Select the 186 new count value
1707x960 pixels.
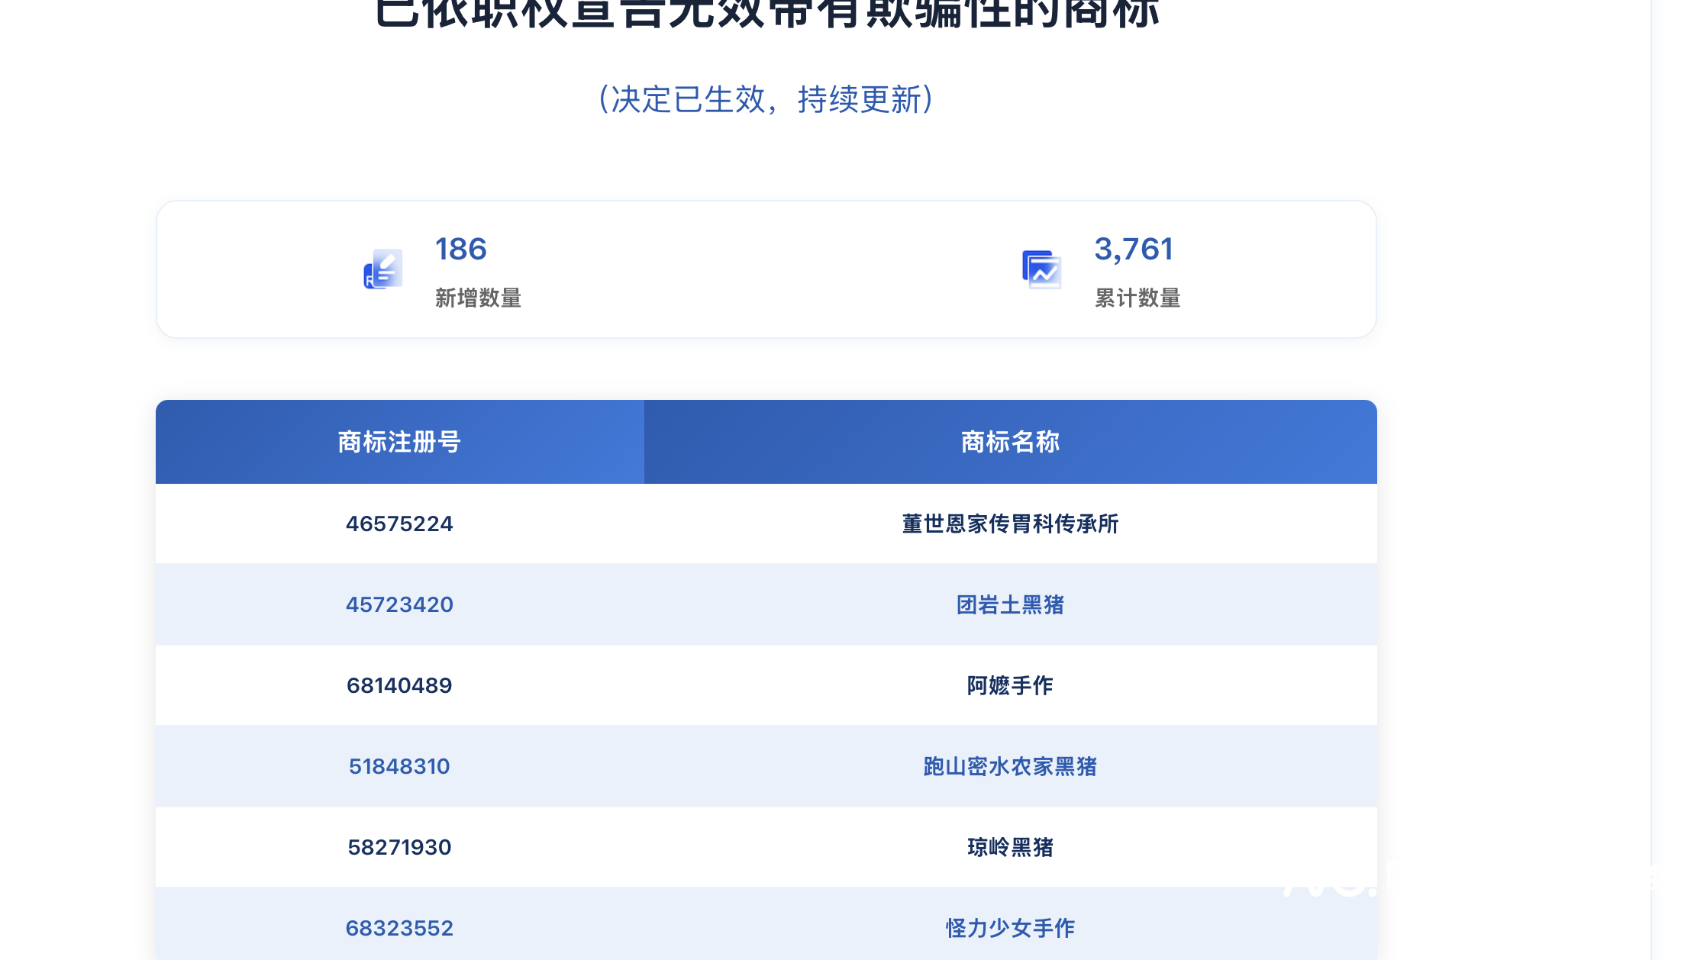[x=460, y=249]
